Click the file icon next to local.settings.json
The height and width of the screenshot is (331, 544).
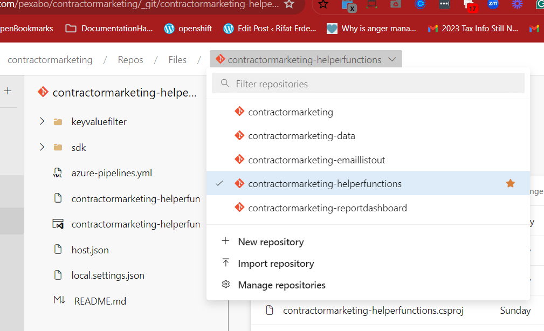(58, 275)
